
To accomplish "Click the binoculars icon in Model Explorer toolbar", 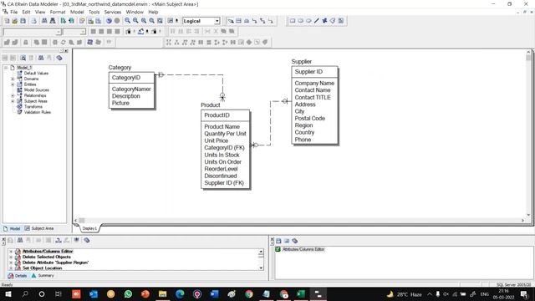I will 41,58.
